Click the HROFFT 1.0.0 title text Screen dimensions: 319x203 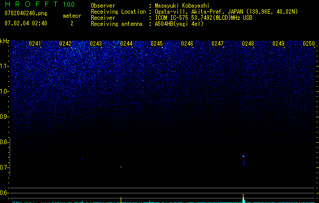click(x=40, y=4)
